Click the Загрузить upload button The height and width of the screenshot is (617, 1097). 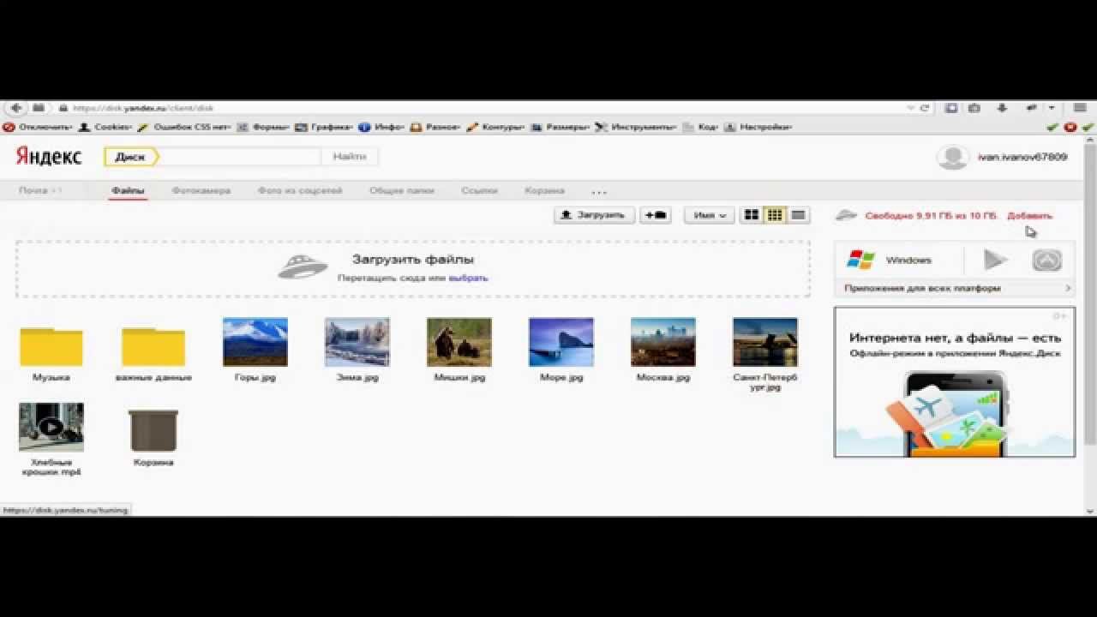click(595, 215)
